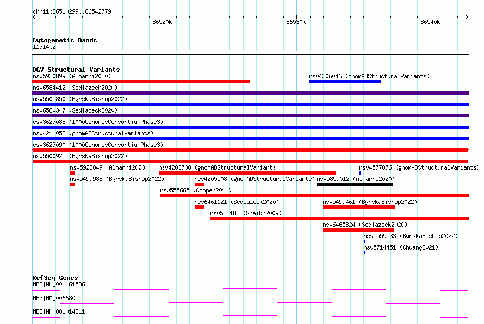Click the blue bar under esv3627088
The height and width of the screenshot is (324, 484).
point(250,127)
